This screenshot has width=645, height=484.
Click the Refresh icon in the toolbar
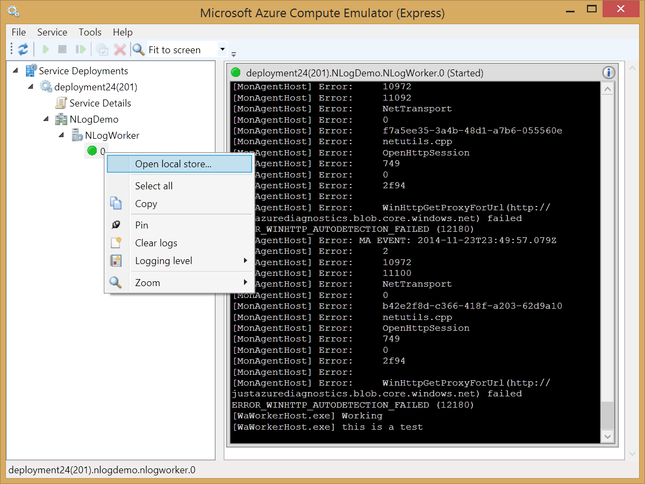[x=23, y=49]
